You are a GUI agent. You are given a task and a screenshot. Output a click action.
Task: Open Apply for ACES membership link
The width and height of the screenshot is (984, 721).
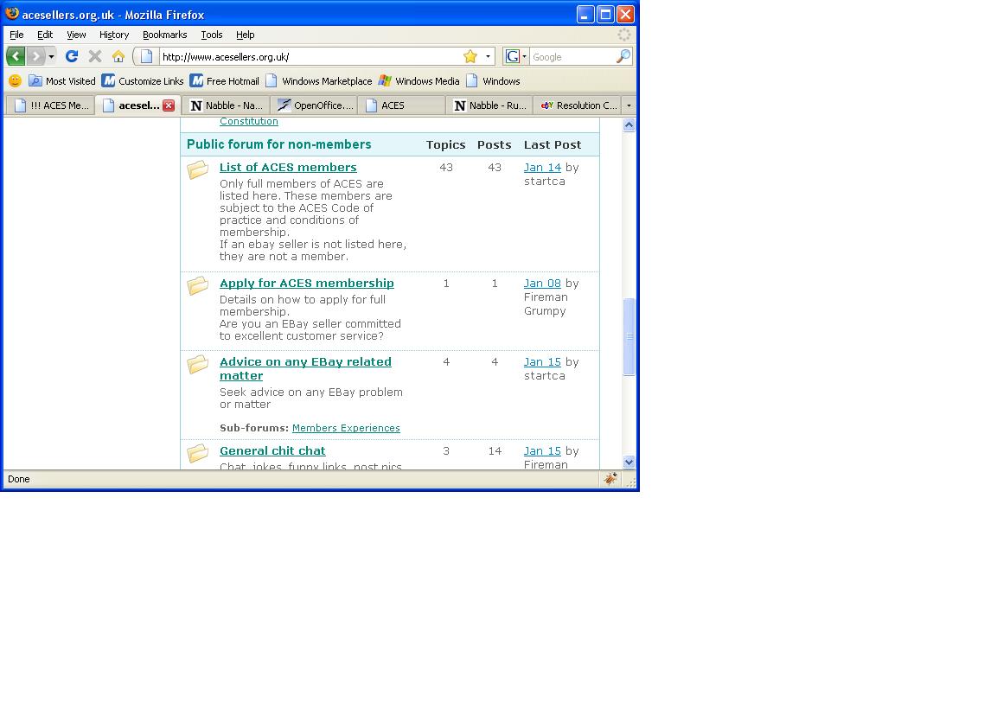[x=306, y=284]
